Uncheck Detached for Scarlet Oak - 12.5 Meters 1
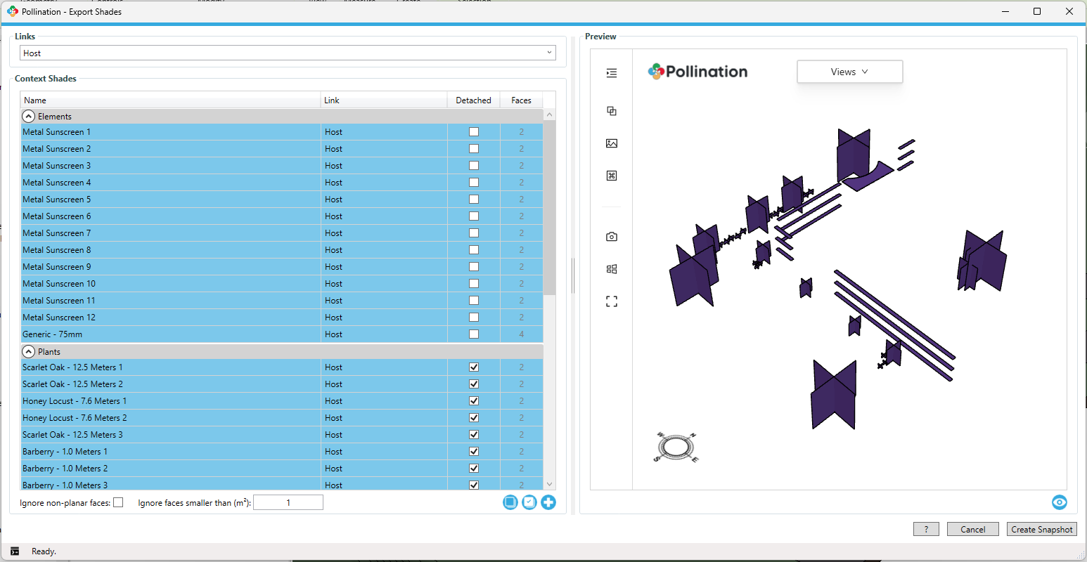Viewport: 1087px width, 562px height. [474, 367]
